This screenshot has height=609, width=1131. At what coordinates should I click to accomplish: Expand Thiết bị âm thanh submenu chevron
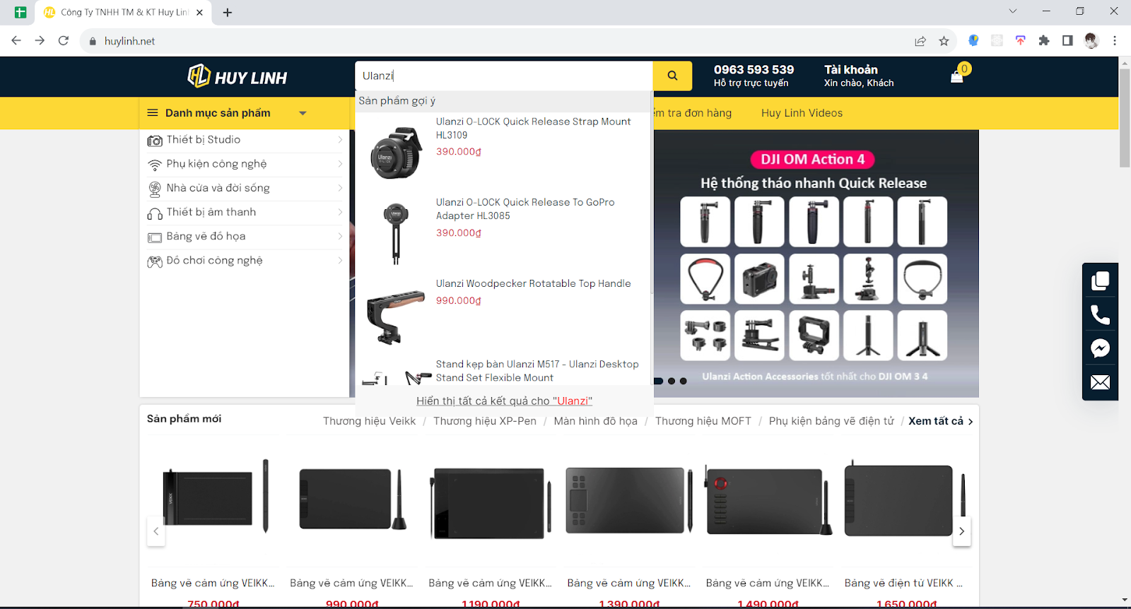340,212
